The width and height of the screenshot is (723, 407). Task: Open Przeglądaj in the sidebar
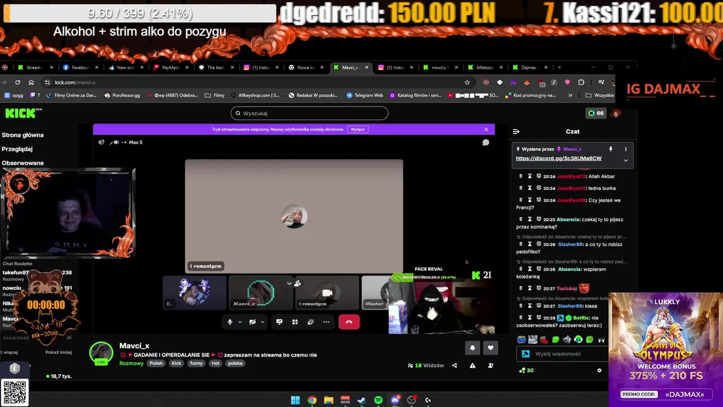pos(17,149)
